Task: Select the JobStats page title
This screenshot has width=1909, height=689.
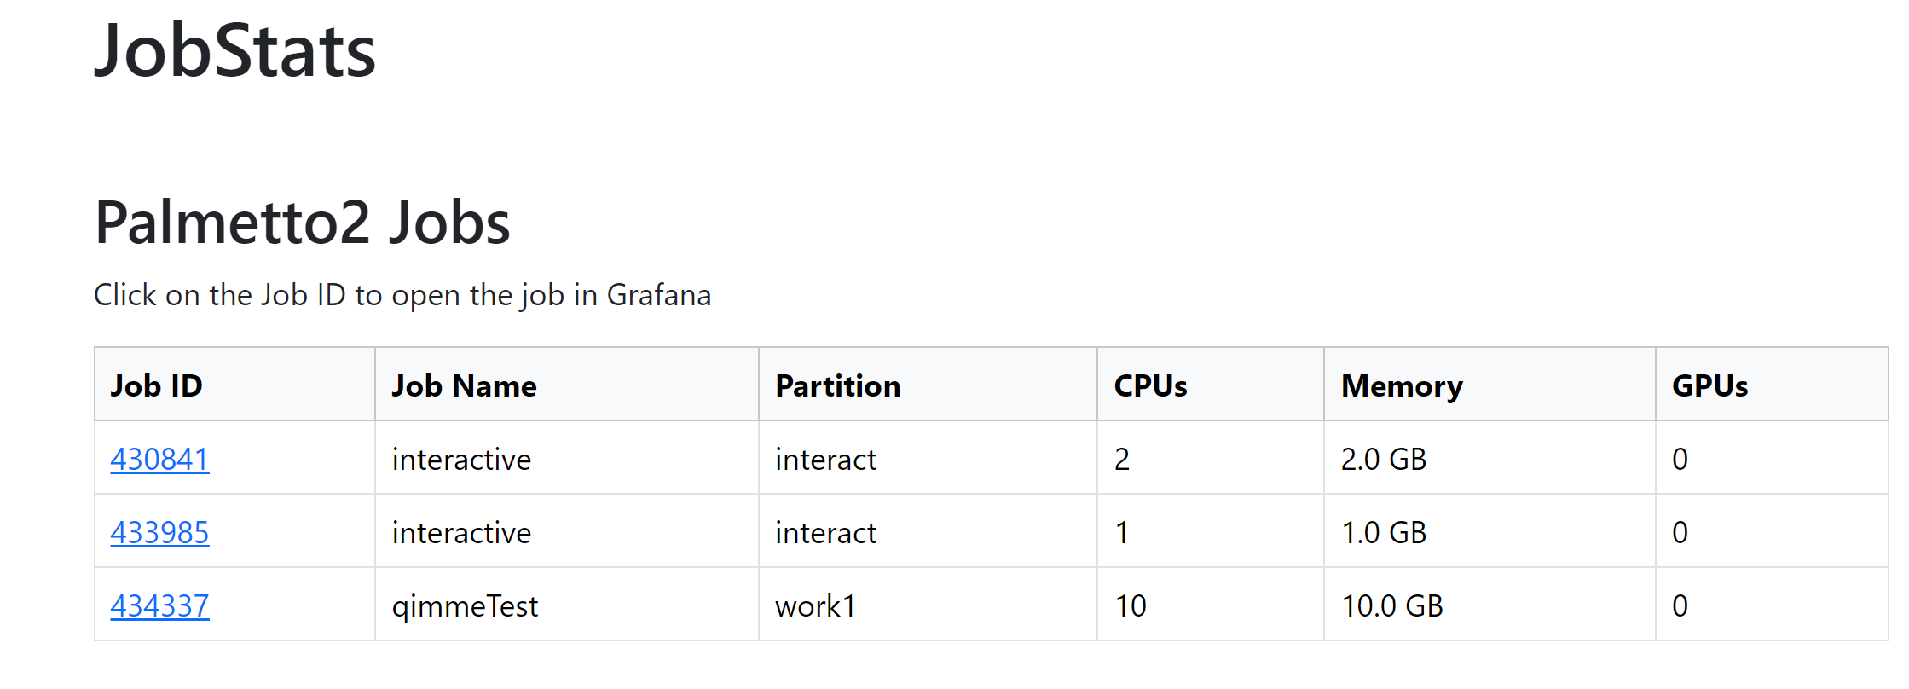Action: 235,53
